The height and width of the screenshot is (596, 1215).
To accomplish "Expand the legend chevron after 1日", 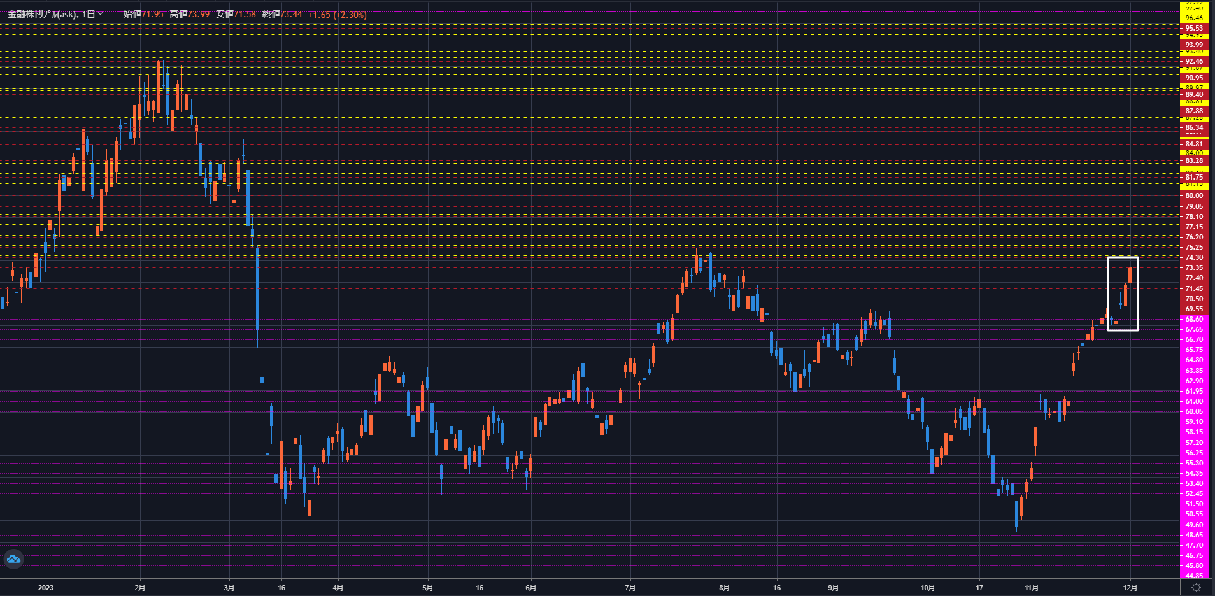I will (100, 13).
